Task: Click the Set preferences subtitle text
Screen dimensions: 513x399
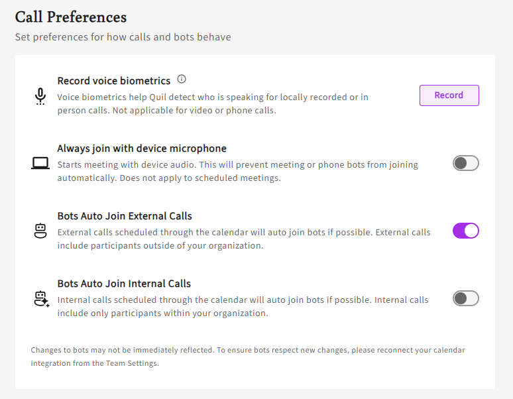Action: pos(123,37)
